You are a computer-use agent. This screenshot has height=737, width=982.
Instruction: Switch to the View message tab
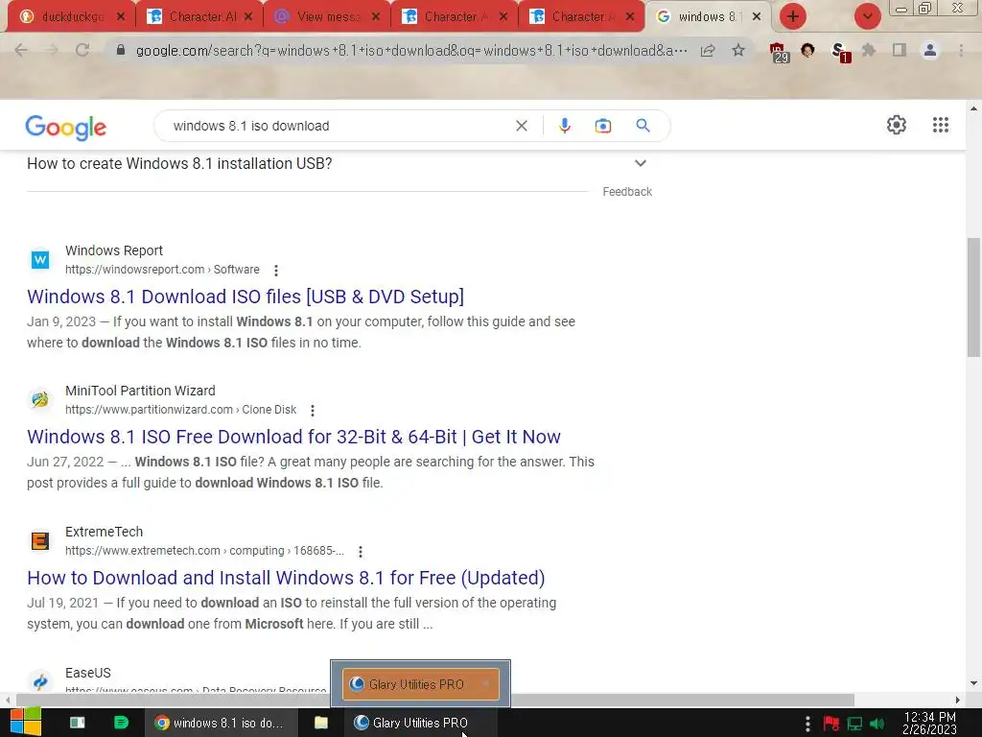click(326, 17)
